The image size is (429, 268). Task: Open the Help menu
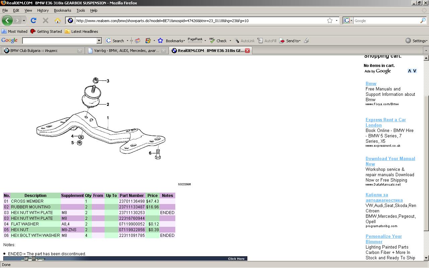pyautogui.click(x=94, y=10)
